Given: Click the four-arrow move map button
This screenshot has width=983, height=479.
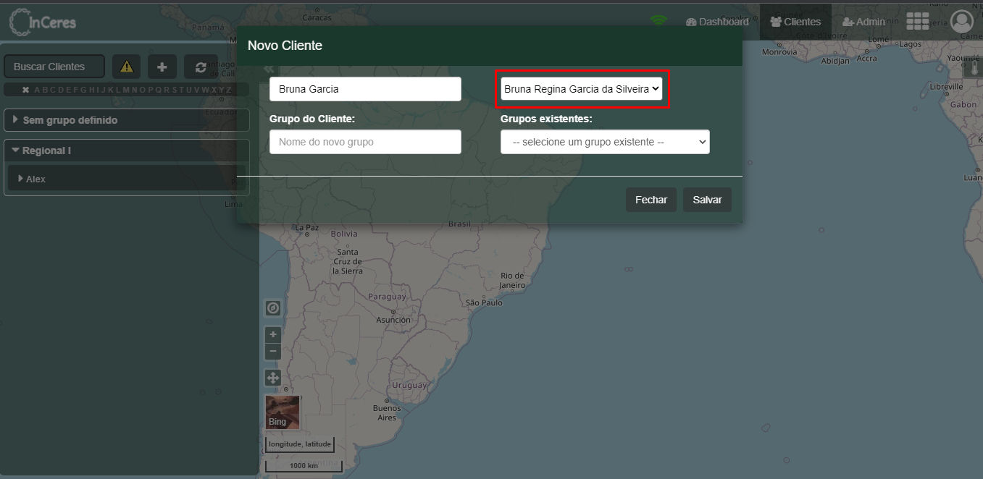Looking at the screenshot, I should point(273,378).
